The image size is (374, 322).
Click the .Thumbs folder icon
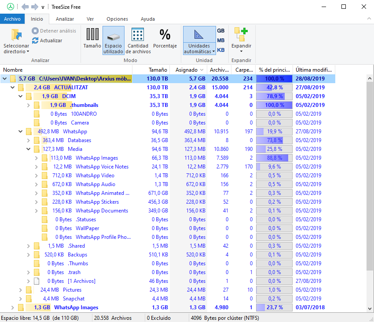coord(37,263)
